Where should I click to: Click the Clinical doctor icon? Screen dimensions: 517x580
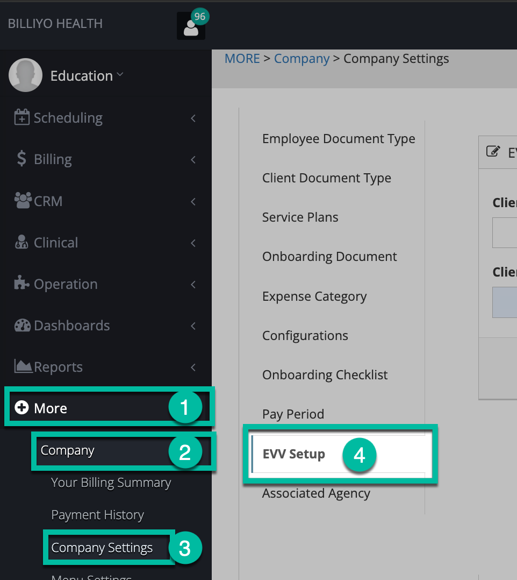(21, 243)
